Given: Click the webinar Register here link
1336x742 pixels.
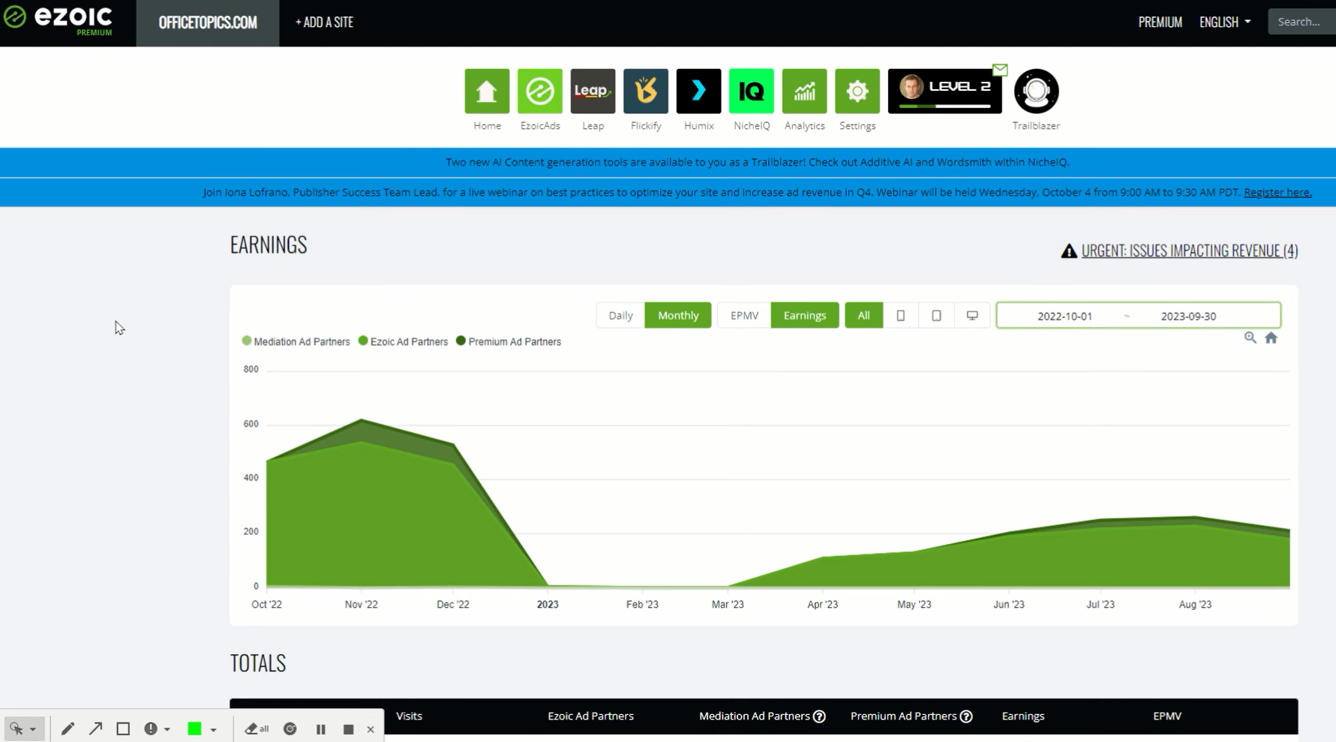Looking at the screenshot, I should (1277, 192).
